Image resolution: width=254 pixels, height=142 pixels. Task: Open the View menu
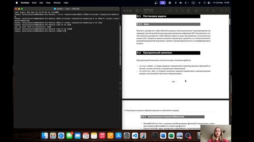48,3
